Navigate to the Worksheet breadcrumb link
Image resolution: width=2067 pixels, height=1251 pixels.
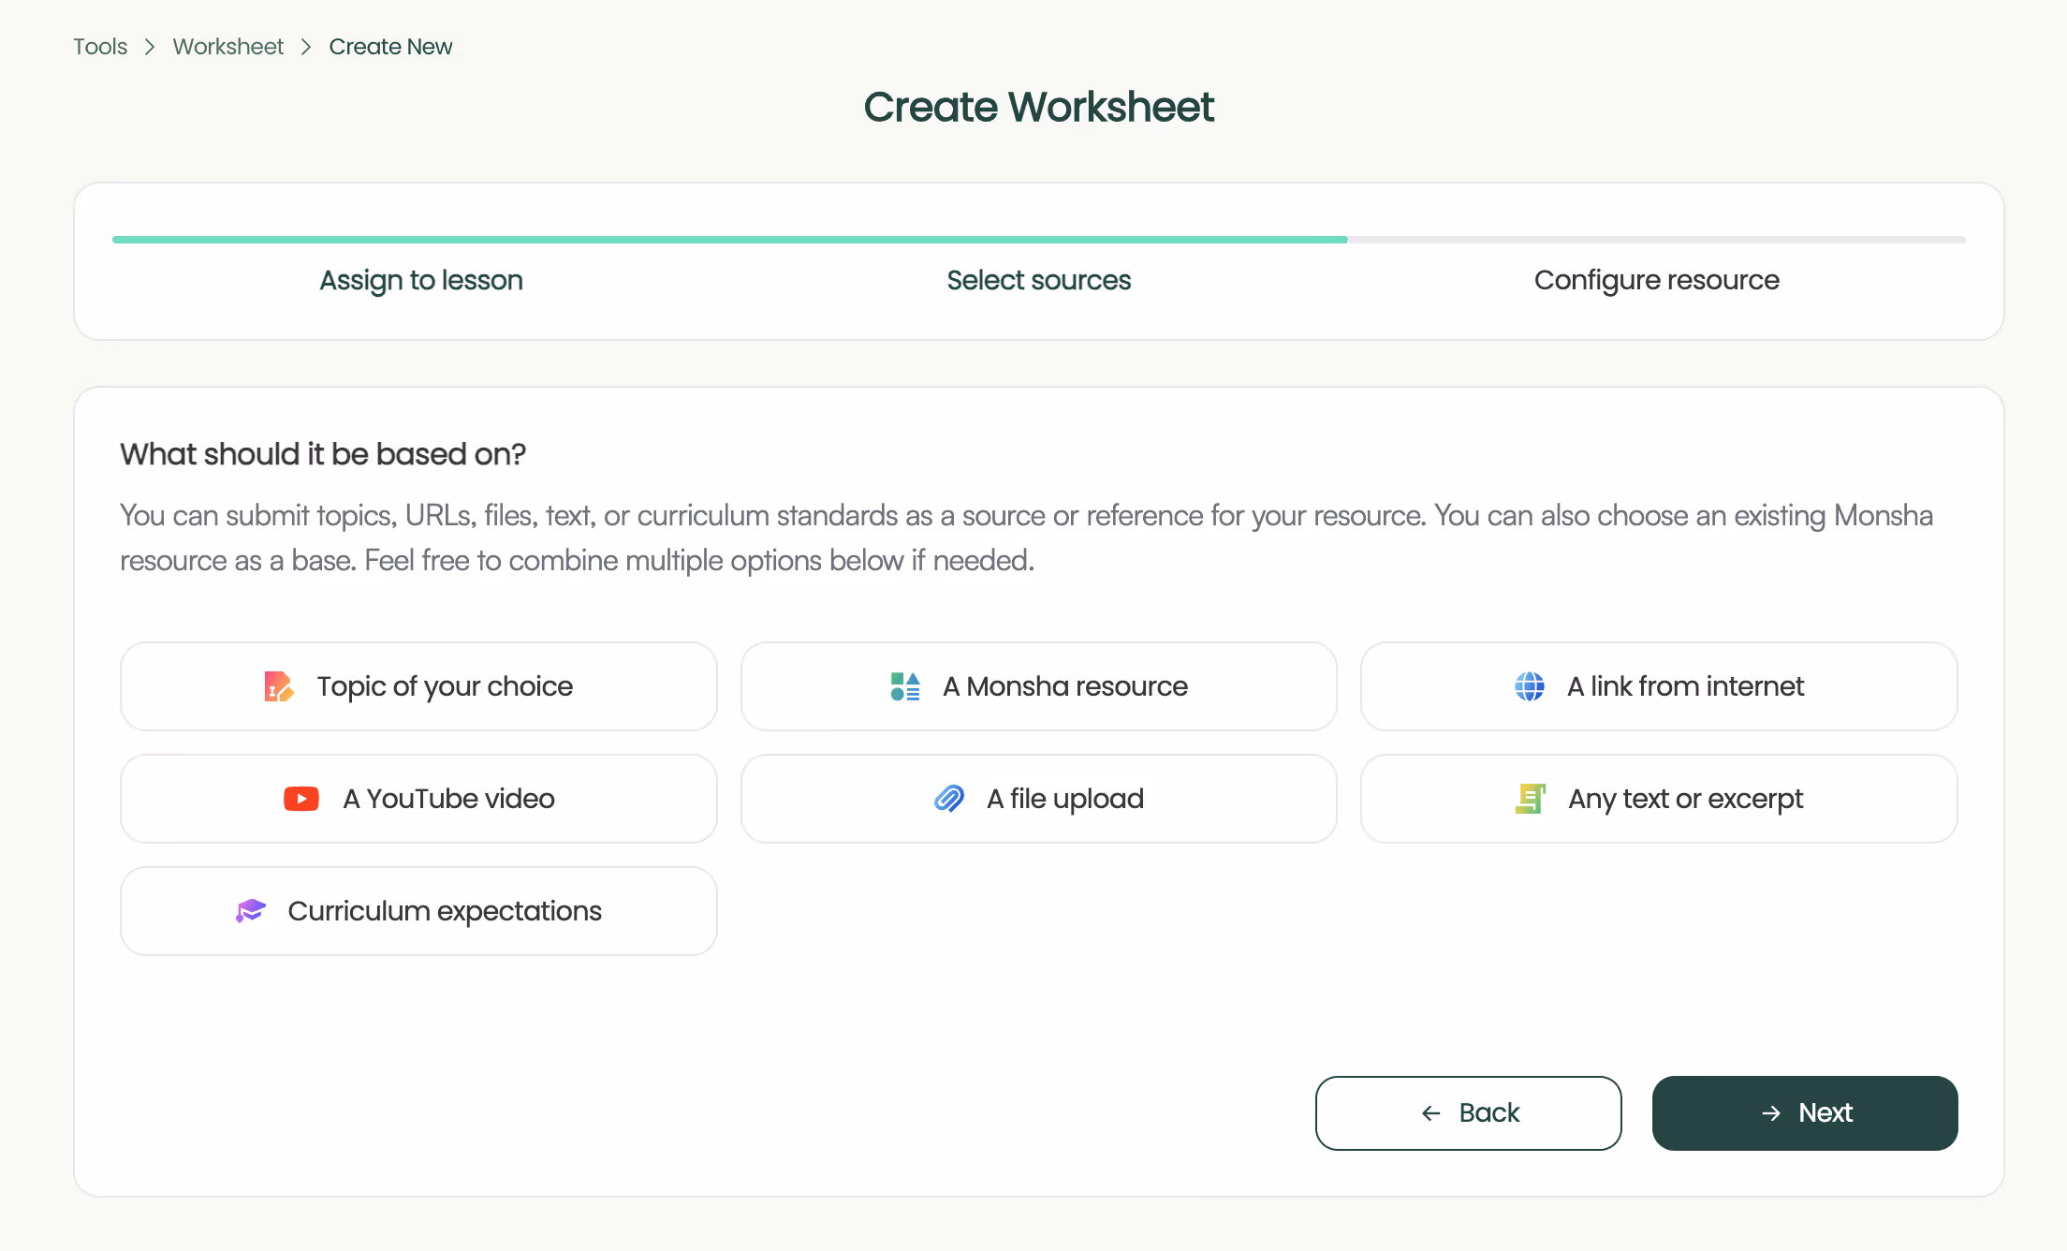pyautogui.click(x=227, y=47)
